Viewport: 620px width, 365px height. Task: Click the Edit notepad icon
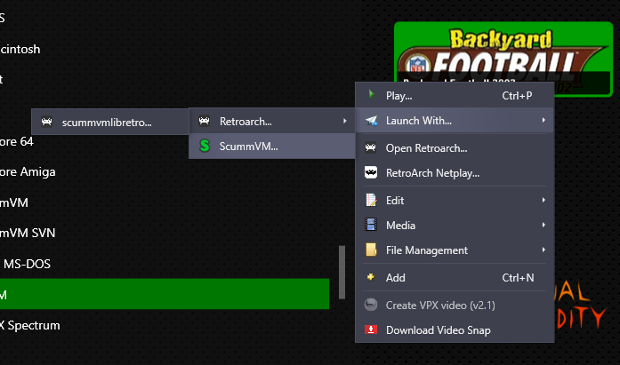coord(371,200)
